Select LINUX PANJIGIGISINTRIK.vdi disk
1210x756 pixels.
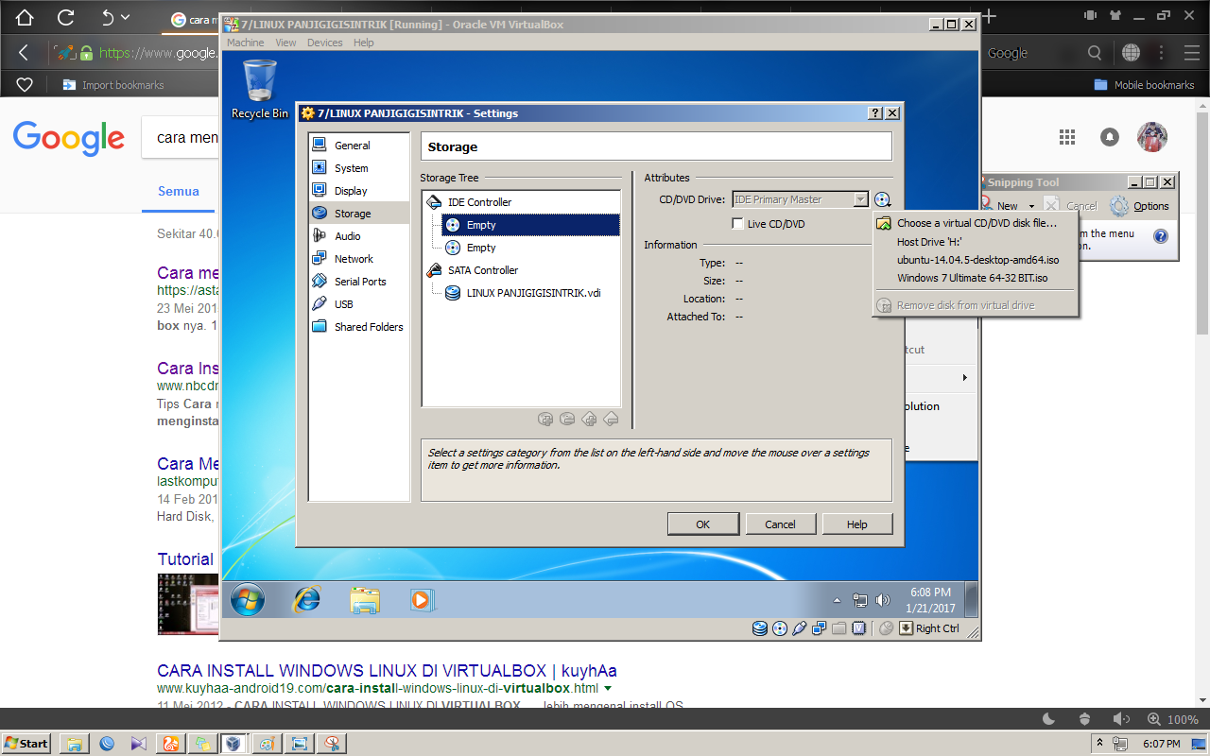click(x=533, y=293)
